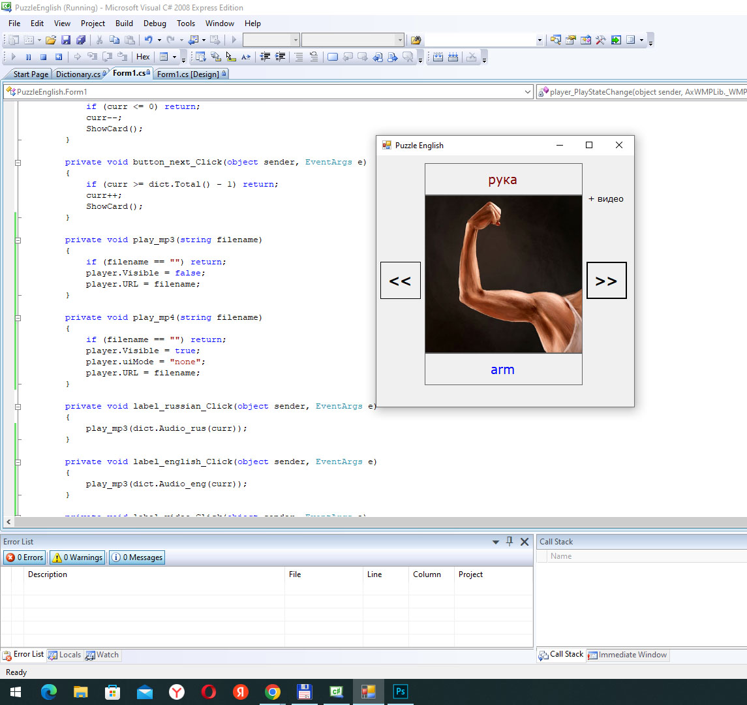
Task: Click the Display Parameter Info icon
Action: coord(216,57)
